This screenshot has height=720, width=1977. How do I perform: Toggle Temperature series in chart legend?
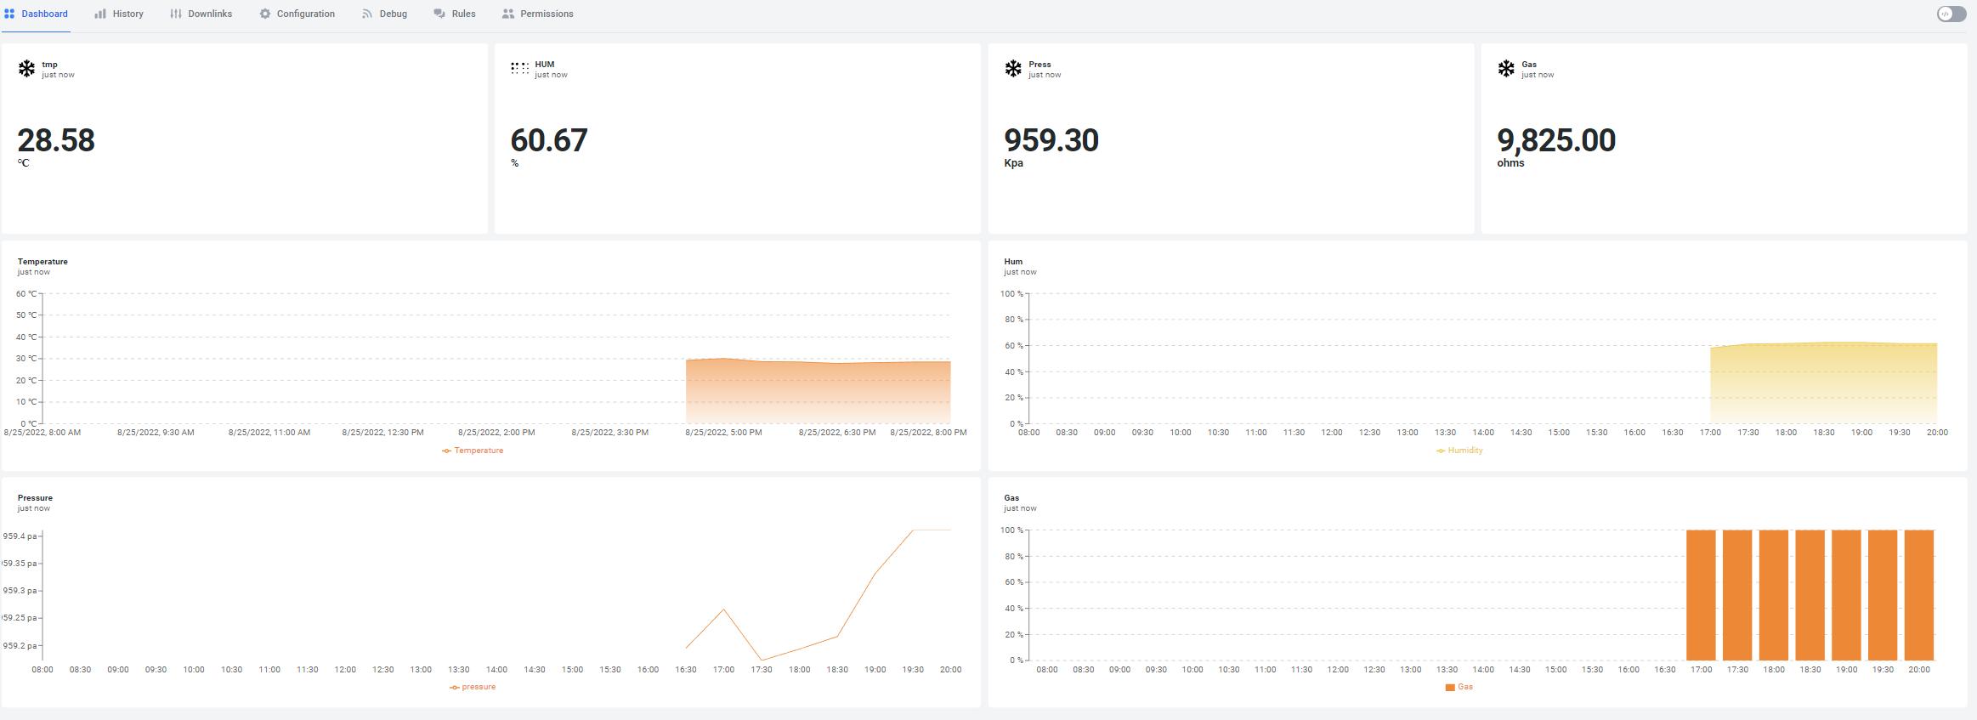[473, 451]
